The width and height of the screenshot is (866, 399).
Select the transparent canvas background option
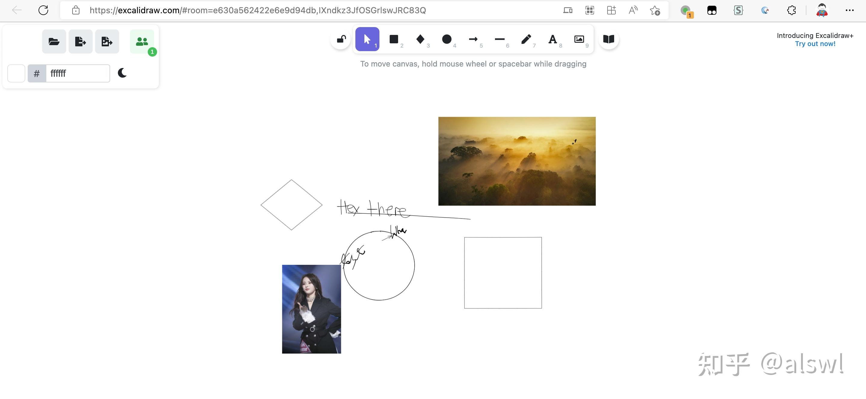pos(16,73)
